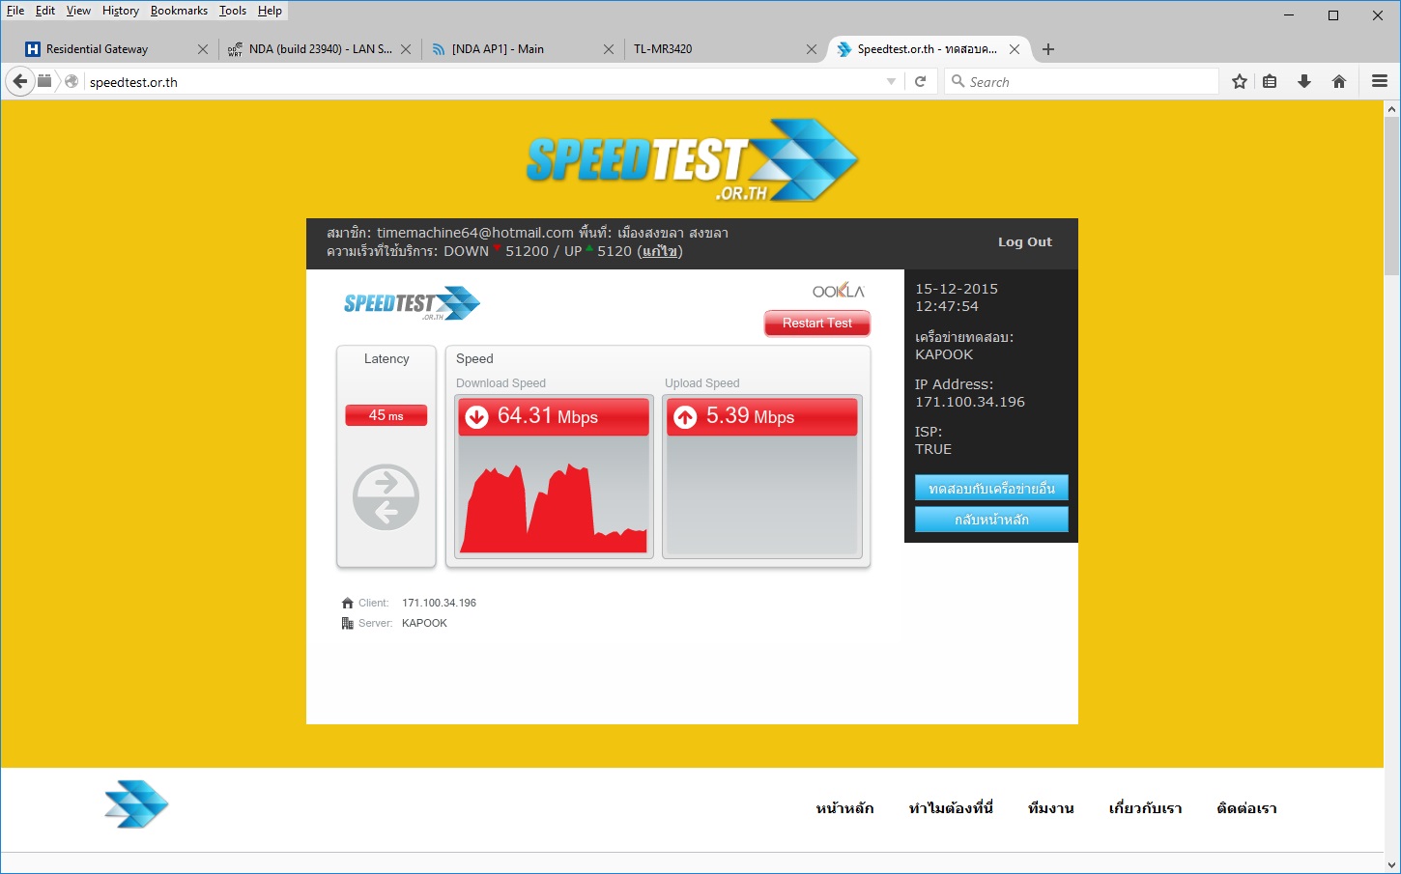
Task: Open the ทีมงาน footer link
Action: click(1051, 808)
